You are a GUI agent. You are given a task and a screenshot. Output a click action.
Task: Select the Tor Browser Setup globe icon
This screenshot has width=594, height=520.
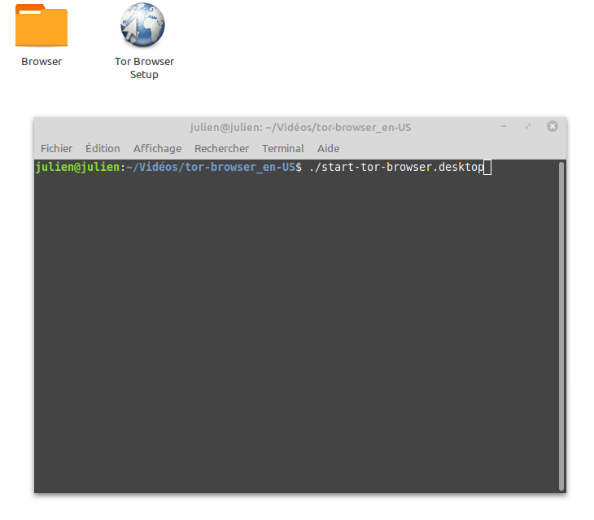pyautogui.click(x=143, y=25)
